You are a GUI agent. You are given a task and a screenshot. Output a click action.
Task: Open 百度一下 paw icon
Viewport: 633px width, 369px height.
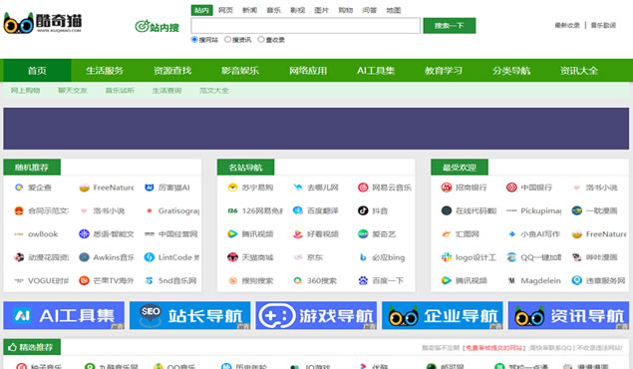coord(363,280)
